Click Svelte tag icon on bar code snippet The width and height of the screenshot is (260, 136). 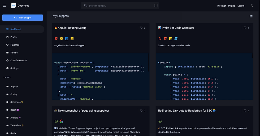point(160,39)
